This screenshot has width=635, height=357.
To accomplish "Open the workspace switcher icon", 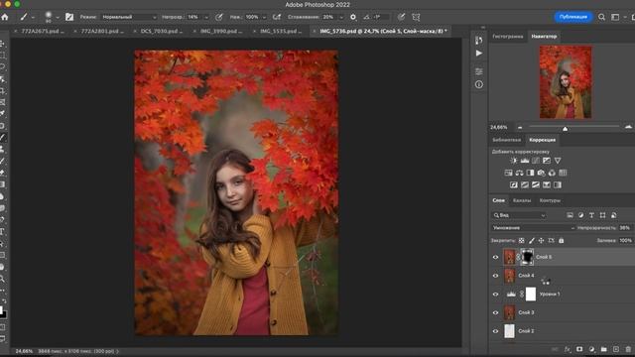I will click(615, 17).
